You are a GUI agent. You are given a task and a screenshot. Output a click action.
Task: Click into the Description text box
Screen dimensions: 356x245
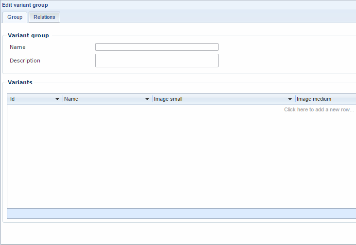point(156,61)
